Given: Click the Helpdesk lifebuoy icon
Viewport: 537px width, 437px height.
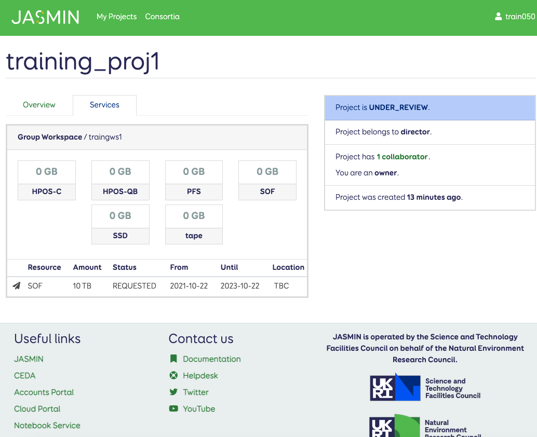Looking at the screenshot, I should [x=173, y=376].
